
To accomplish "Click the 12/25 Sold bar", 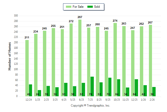I will click(136, 88).
